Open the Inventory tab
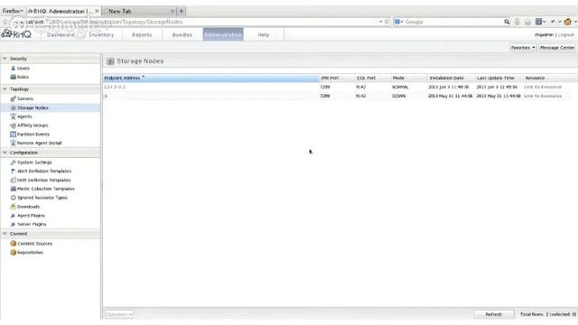The image size is (578, 325). coord(101,34)
